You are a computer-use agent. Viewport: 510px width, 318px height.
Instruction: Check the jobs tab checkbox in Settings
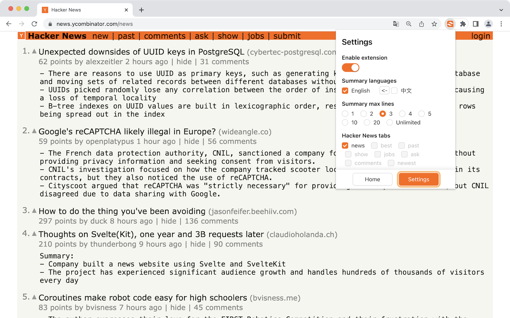click(377, 154)
